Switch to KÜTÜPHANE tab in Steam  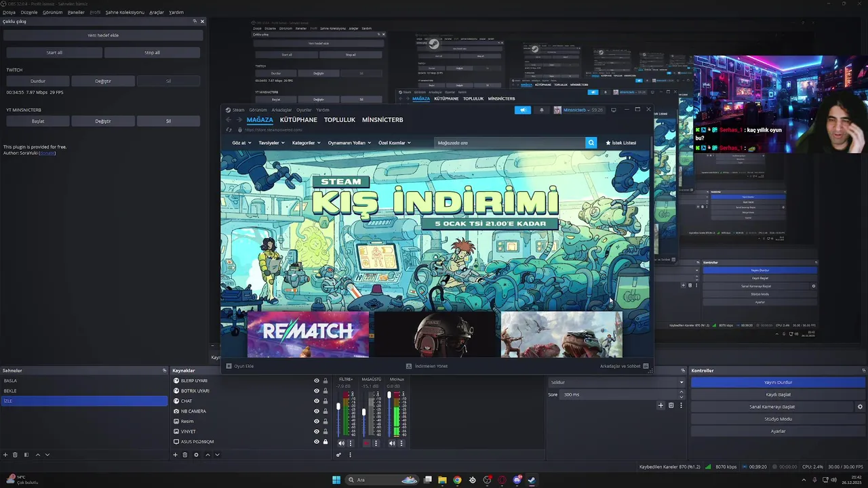(298, 120)
